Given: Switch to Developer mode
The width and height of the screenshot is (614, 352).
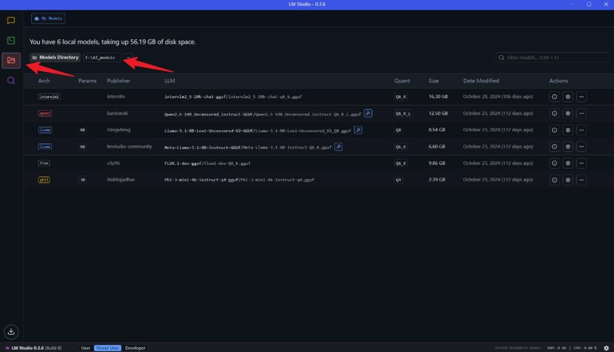Looking at the screenshot, I should point(135,347).
